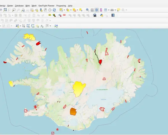Toggle Map Tips speech bubble
The width and height of the screenshot is (168, 135).
pos(119,10)
